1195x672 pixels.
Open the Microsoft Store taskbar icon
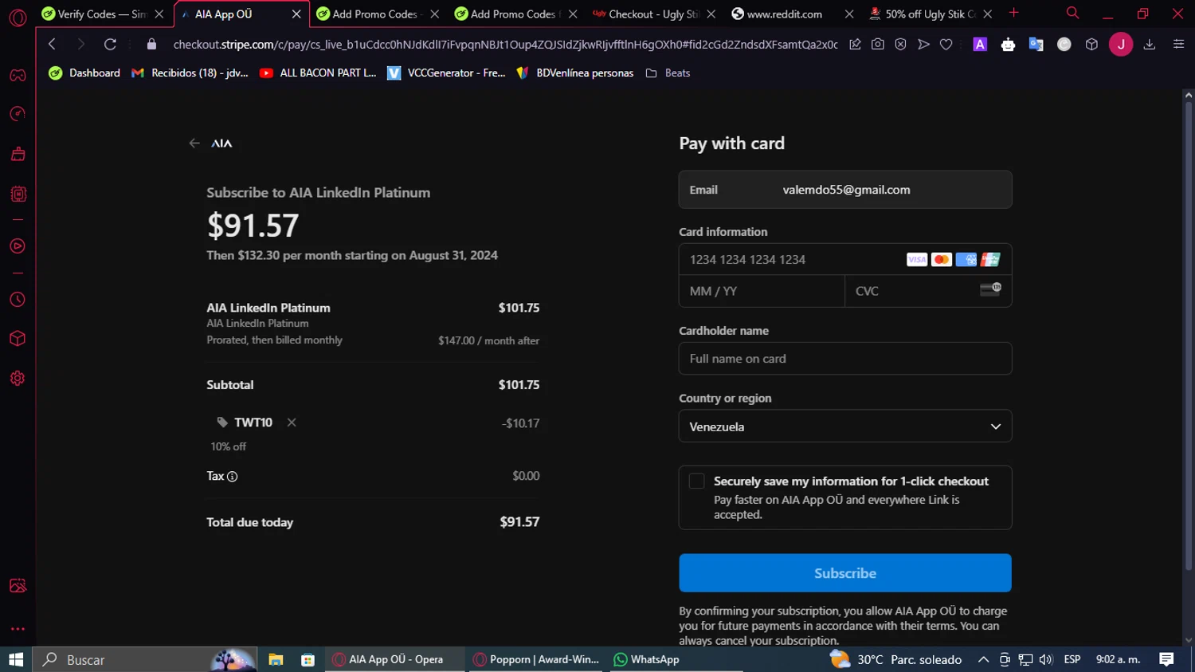coord(308,659)
